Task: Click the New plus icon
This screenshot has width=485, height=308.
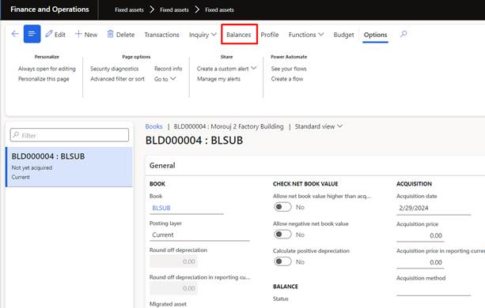Action: click(x=78, y=34)
